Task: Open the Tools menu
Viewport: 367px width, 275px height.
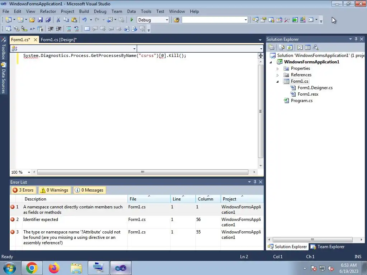Action: (x=146, y=11)
